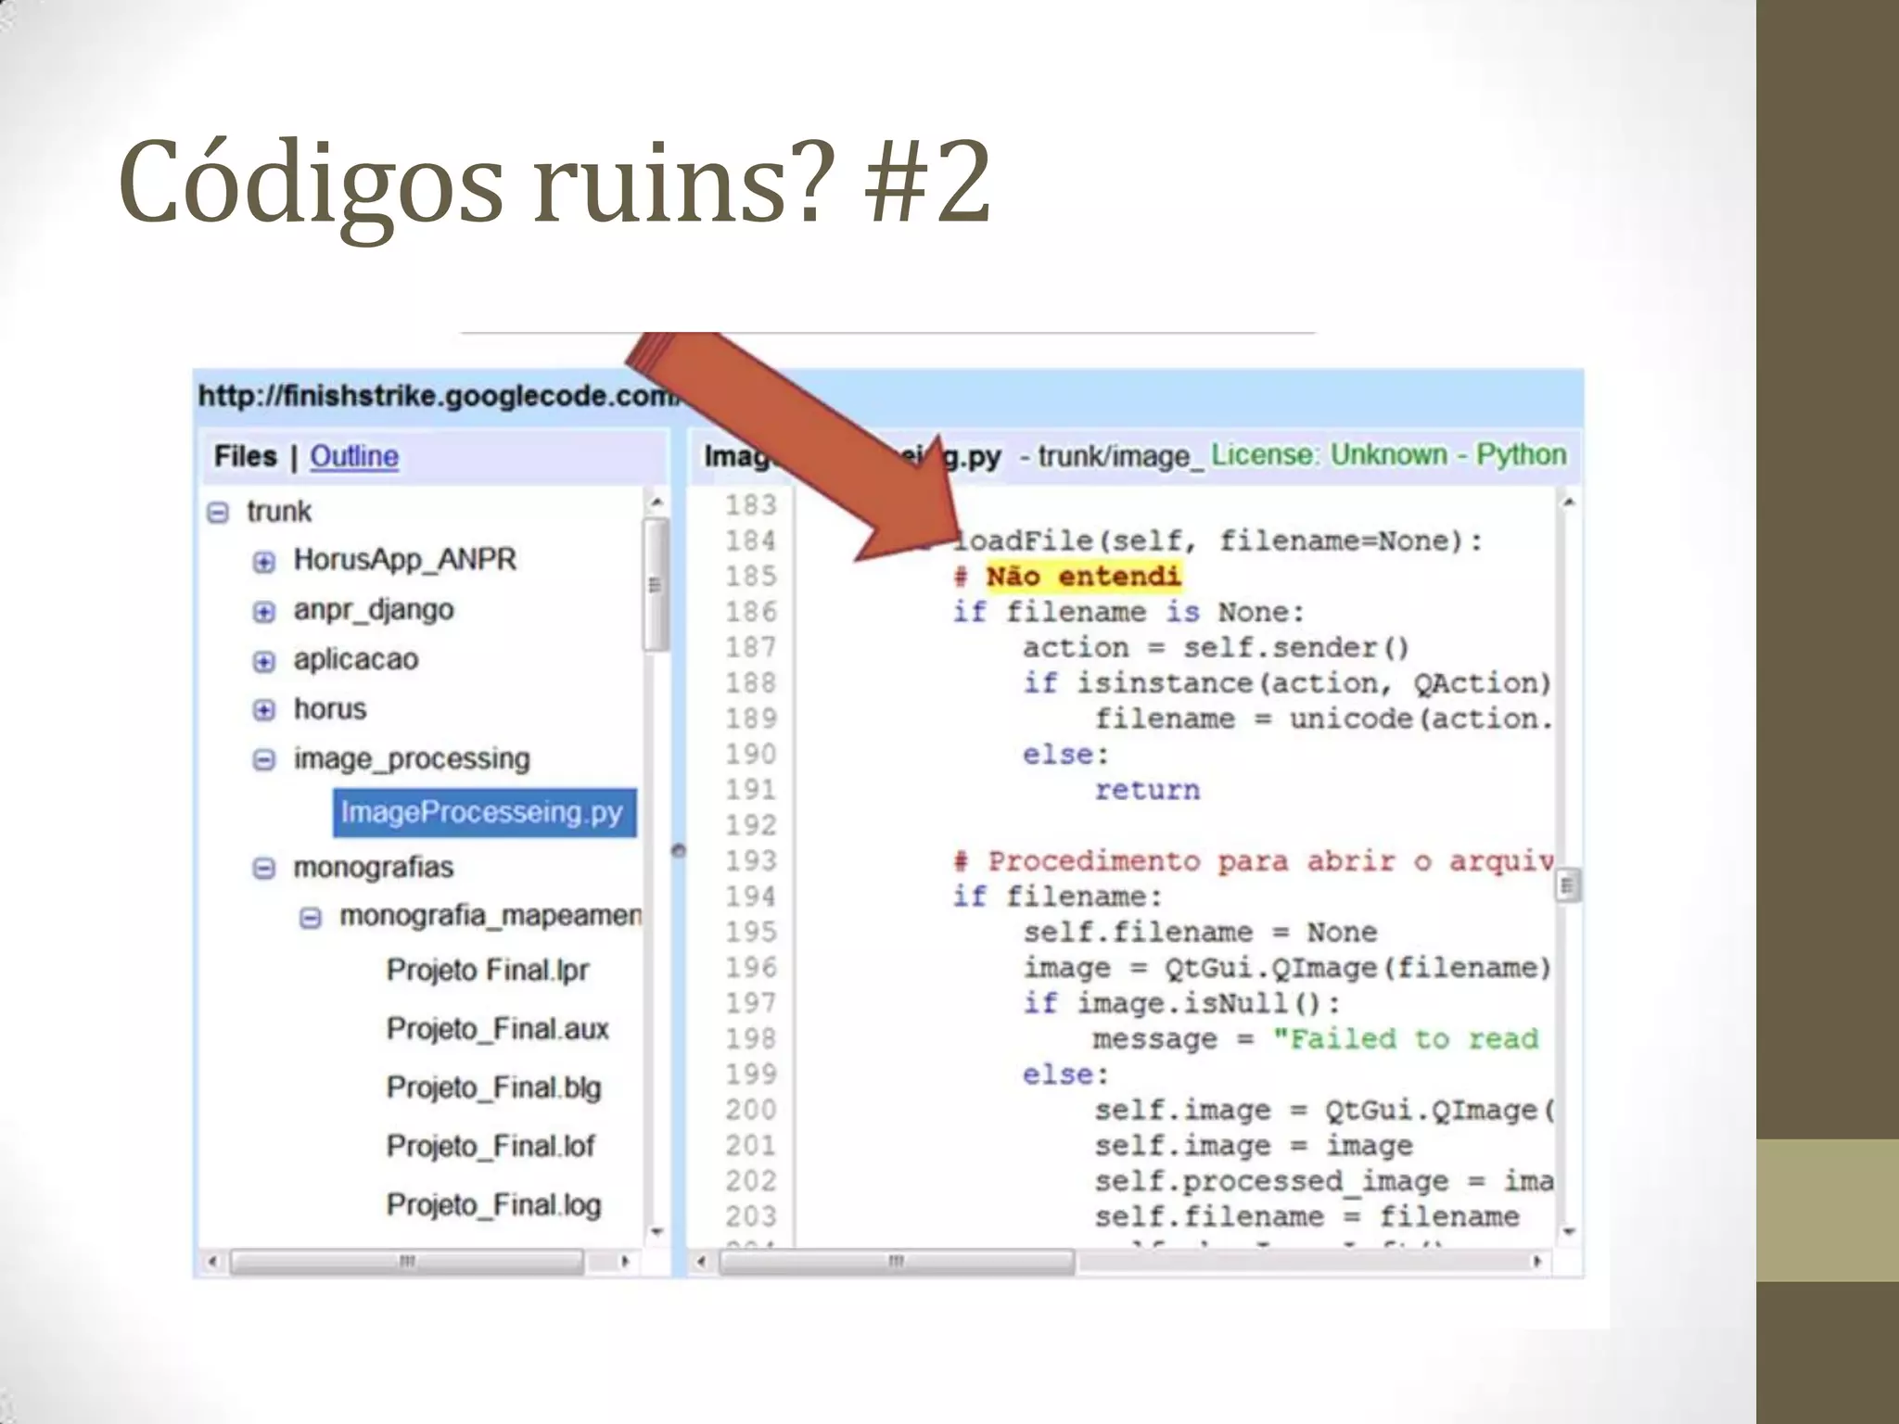
Task: Open Projeto_Final.aux file
Action: pyautogui.click(x=498, y=1029)
